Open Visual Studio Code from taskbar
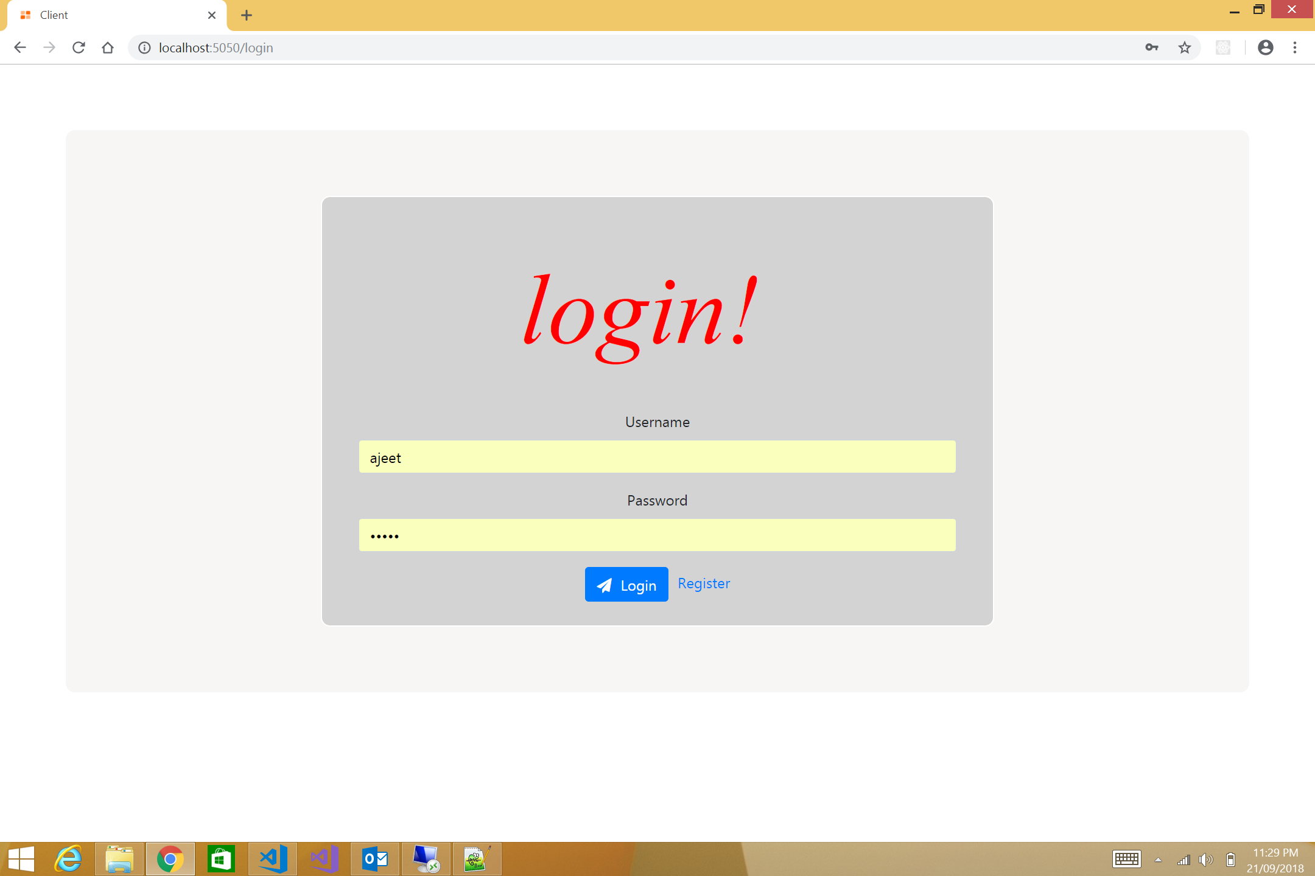Image resolution: width=1315 pixels, height=876 pixels. (273, 859)
